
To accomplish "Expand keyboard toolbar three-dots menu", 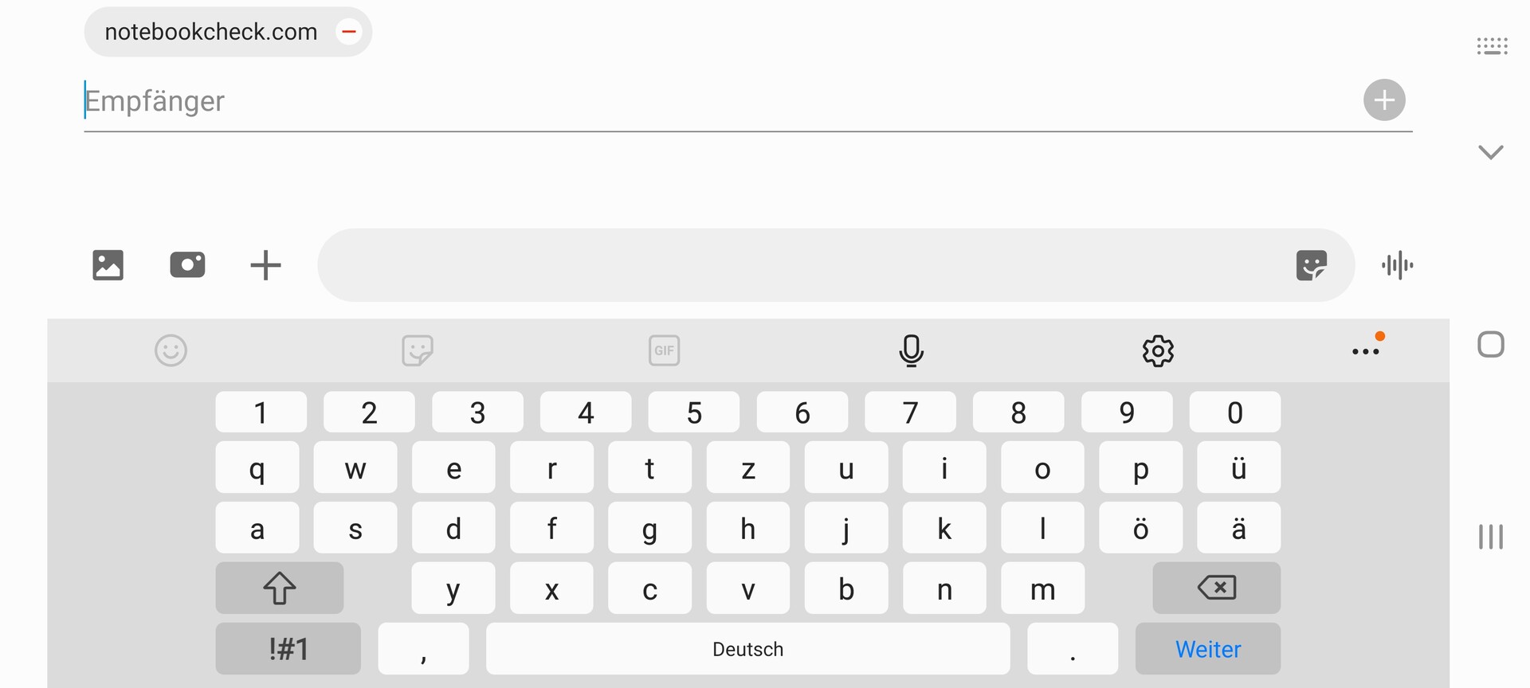I will pyautogui.click(x=1365, y=351).
